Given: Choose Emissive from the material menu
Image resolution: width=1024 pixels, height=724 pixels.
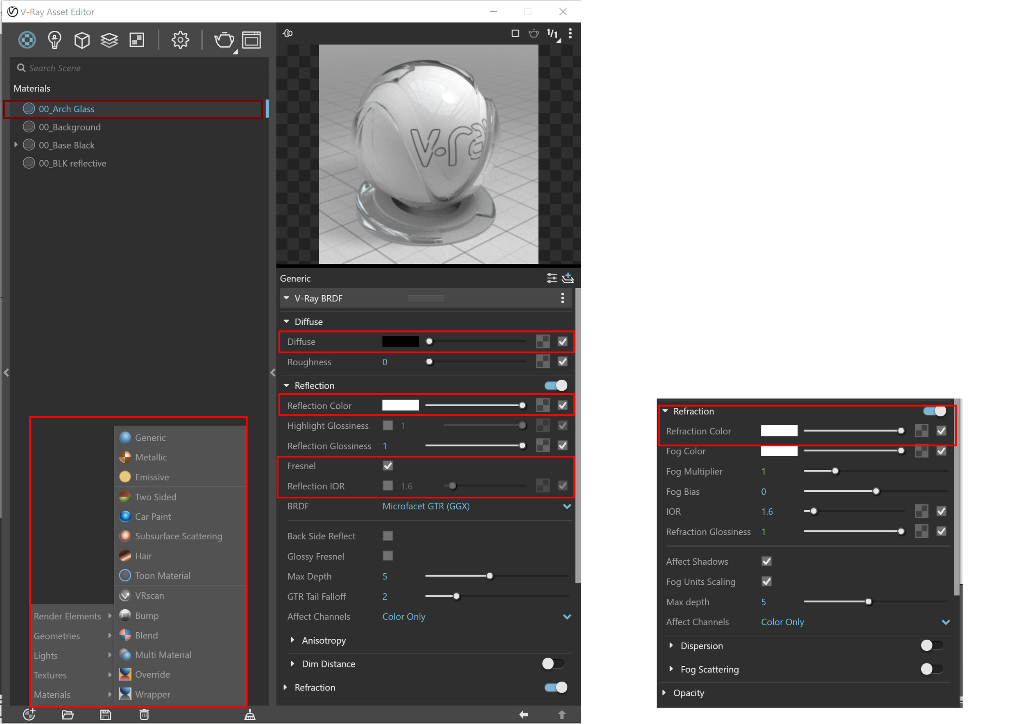Looking at the screenshot, I should pyautogui.click(x=180, y=477).
